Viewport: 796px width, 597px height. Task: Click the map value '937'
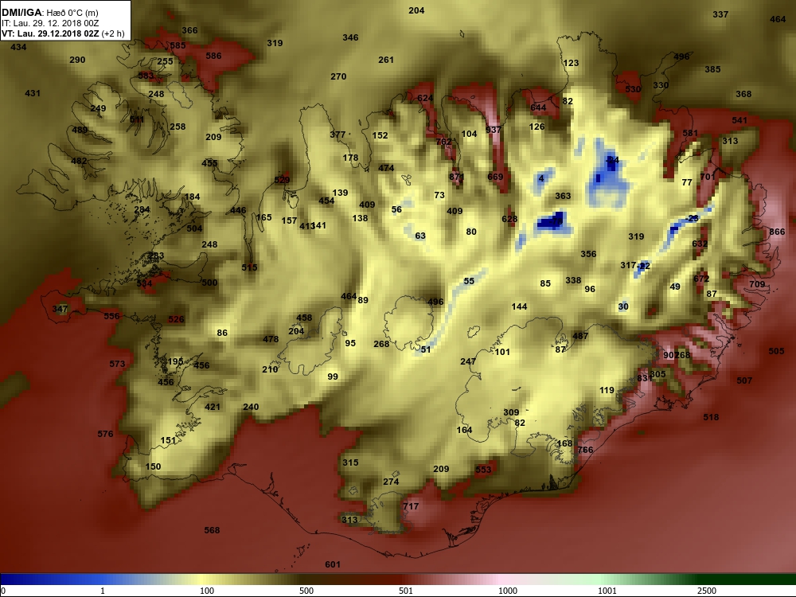pos(494,130)
